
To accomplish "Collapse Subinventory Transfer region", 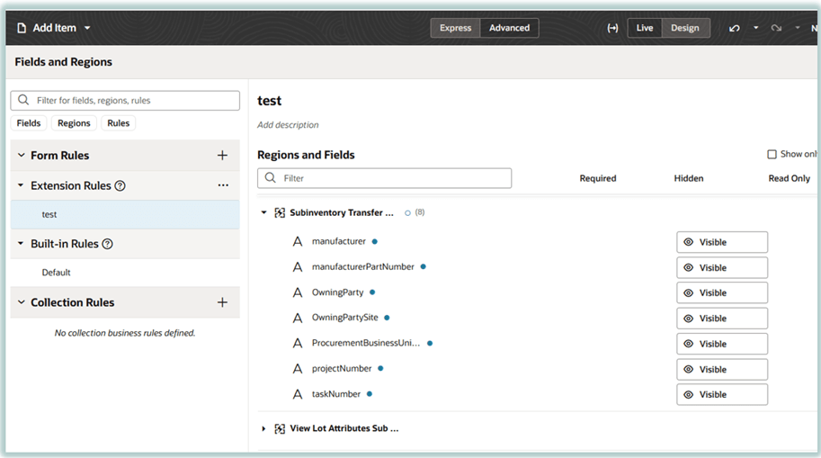I will 263,213.
